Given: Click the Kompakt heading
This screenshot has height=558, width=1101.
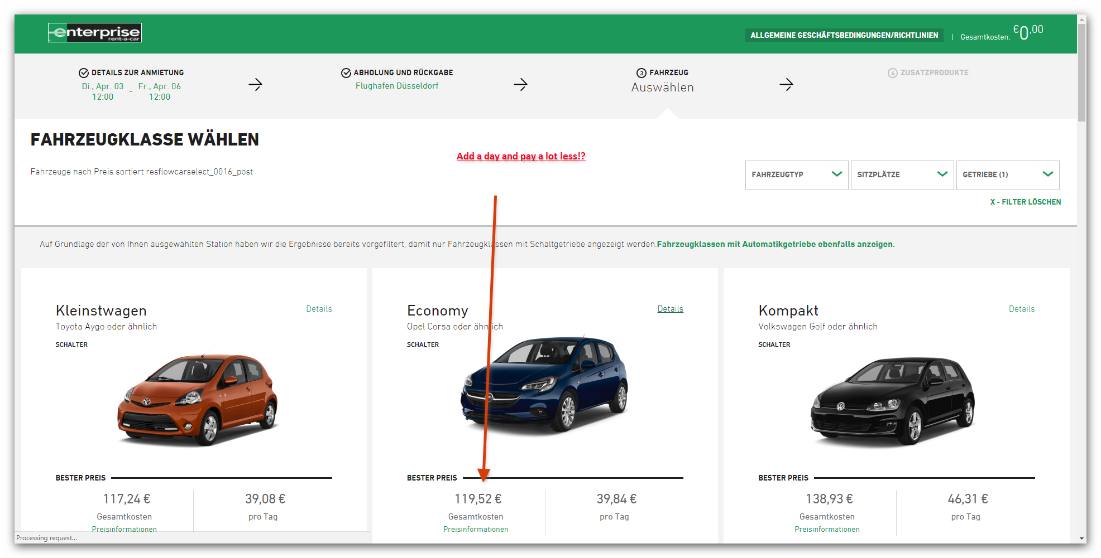Looking at the screenshot, I should [788, 310].
